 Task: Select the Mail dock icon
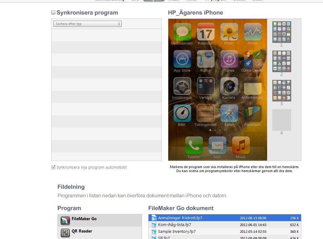(217, 145)
